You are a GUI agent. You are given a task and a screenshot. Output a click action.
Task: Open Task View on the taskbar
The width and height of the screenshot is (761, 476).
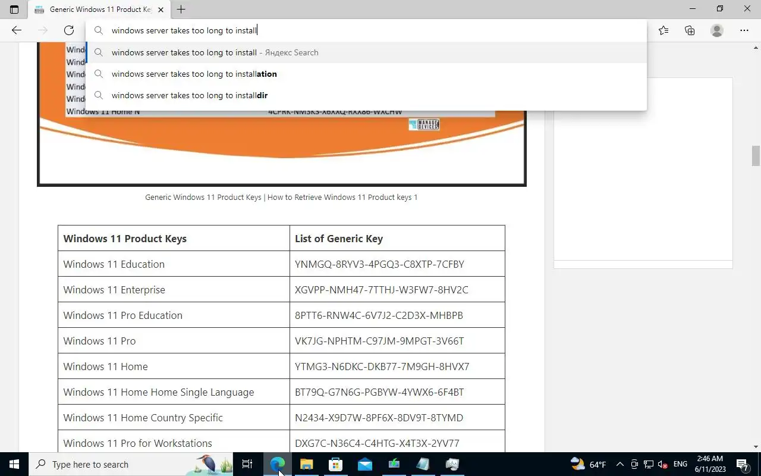(x=247, y=464)
